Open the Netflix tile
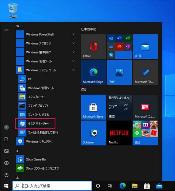 tap(119, 133)
